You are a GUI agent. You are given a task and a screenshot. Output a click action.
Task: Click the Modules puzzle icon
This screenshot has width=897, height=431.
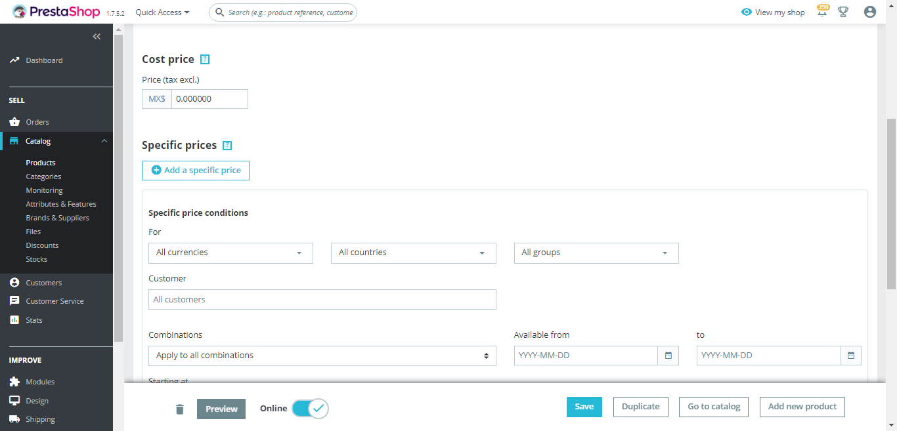click(x=14, y=382)
